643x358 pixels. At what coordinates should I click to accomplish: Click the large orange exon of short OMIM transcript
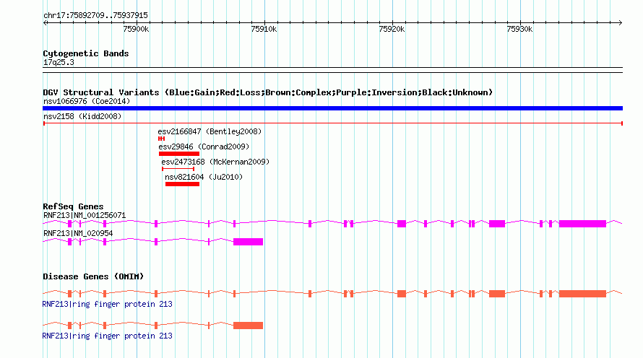pyautogui.click(x=248, y=326)
